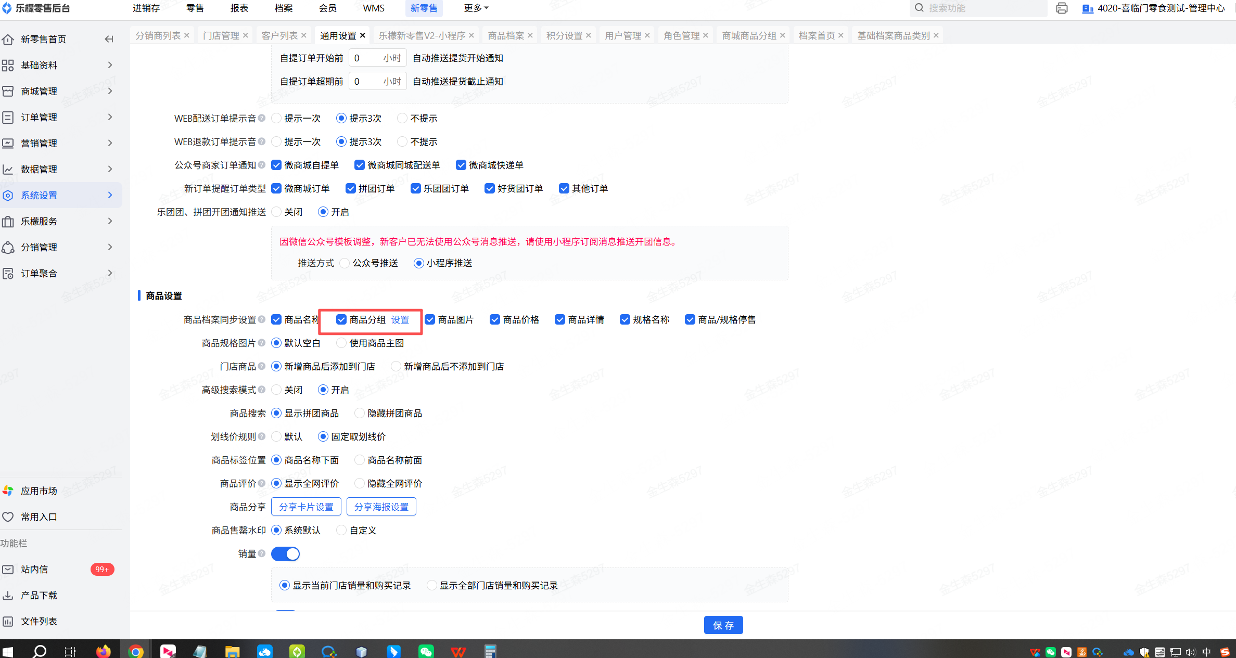Screen dimensions: 1236x658
Task: Select 使用商品主图 radio option
Action: point(341,343)
